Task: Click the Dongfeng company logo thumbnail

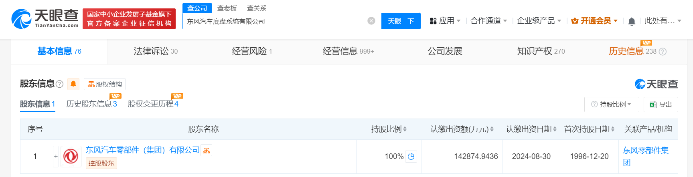Action: 71,156
